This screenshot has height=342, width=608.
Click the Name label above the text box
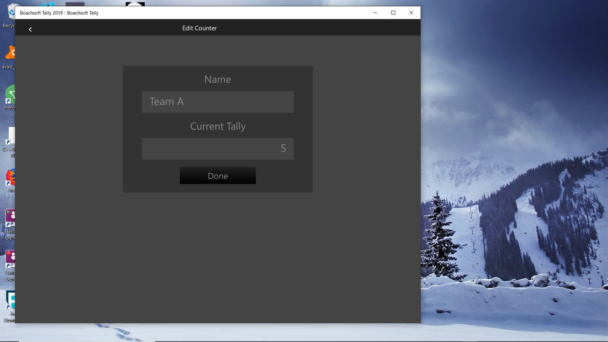click(217, 79)
